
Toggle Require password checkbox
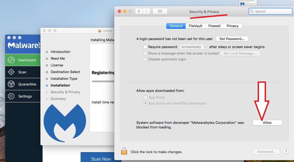pyautogui.click(x=145, y=47)
